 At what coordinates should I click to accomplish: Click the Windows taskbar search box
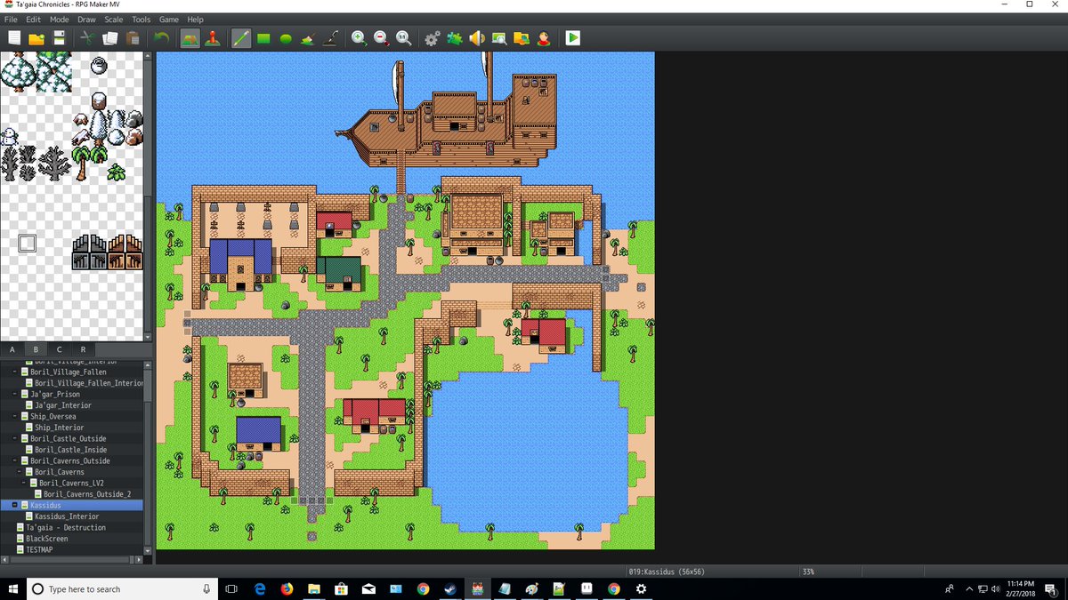coord(120,589)
